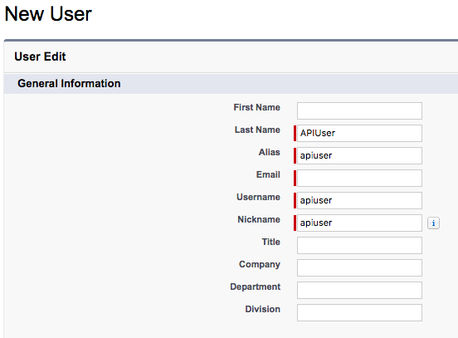
Task: Click inside the Username text box
Action: tap(359, 201)
